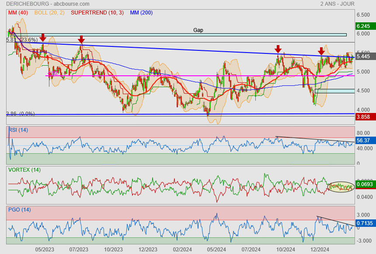This screenshot has height=254, width=376.
Task: Select the 07/2023 date label
Action: click(79, 250)
